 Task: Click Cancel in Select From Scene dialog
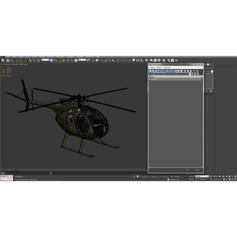point(197,170)
